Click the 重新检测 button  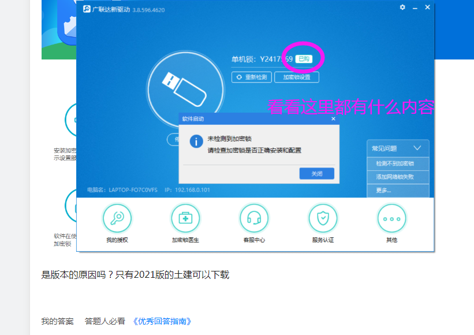coord(252,77)
